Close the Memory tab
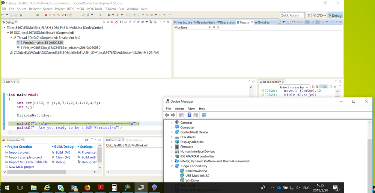The image size is (375, 193). tap(252, 22)
